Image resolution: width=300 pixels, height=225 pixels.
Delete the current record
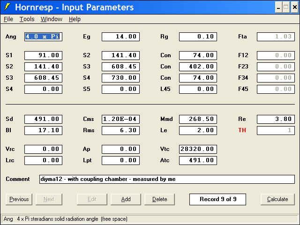[x=159, y=199]
